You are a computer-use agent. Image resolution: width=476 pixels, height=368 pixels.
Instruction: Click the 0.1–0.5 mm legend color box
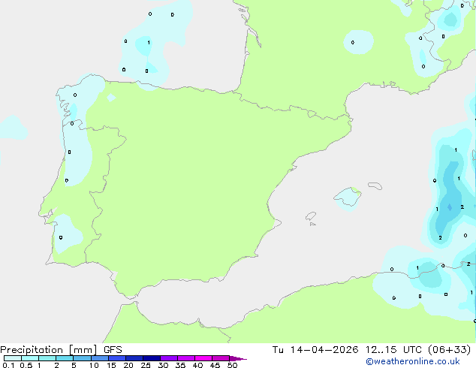(x=13, y=358)
